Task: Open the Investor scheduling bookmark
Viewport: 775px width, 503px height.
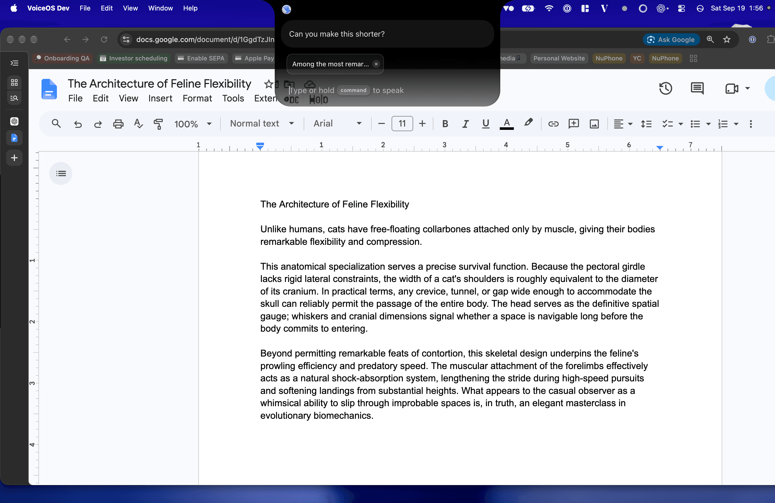Action: coord(134,58)
